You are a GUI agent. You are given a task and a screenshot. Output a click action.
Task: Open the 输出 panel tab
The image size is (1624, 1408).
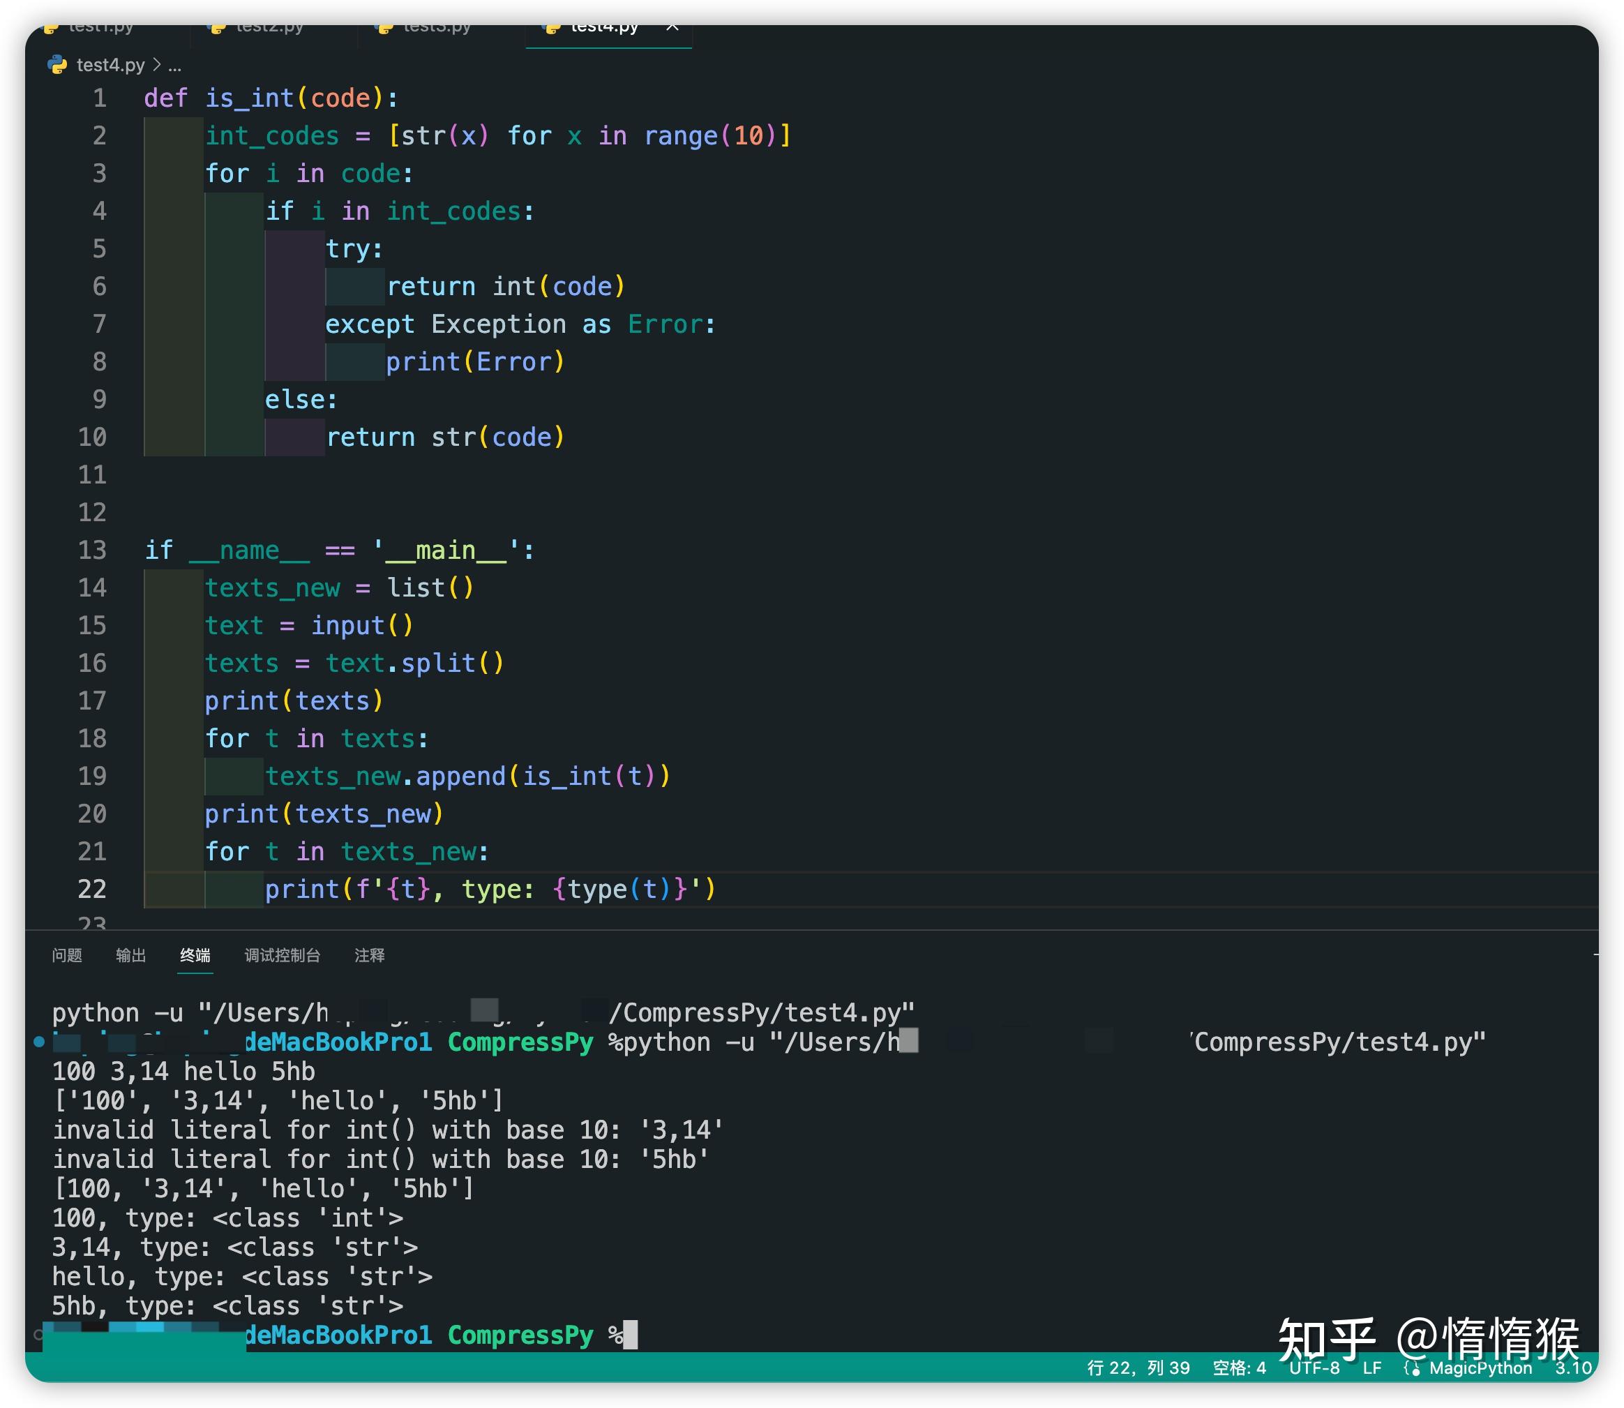(131, 954)
